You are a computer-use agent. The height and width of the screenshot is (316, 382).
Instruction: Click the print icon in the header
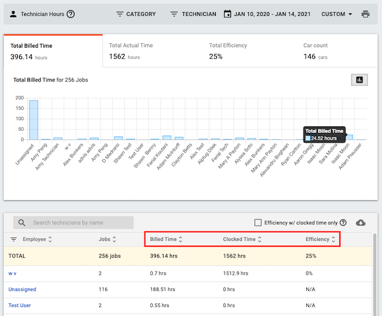pyautogui.click(x=365, y=14)
